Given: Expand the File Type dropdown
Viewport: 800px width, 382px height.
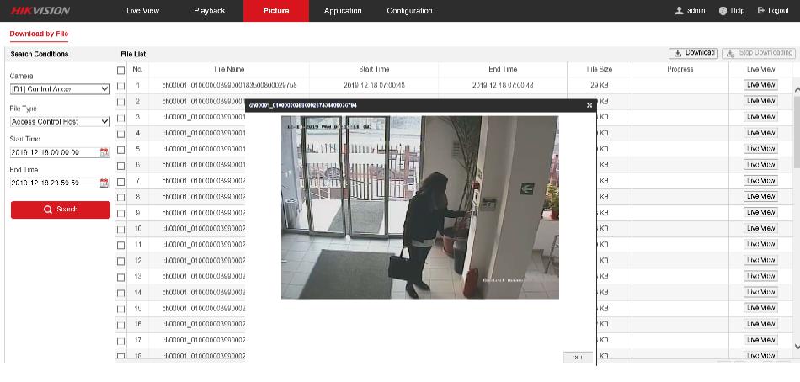Looking at the screenshot, I should click(x=60, y=121).
